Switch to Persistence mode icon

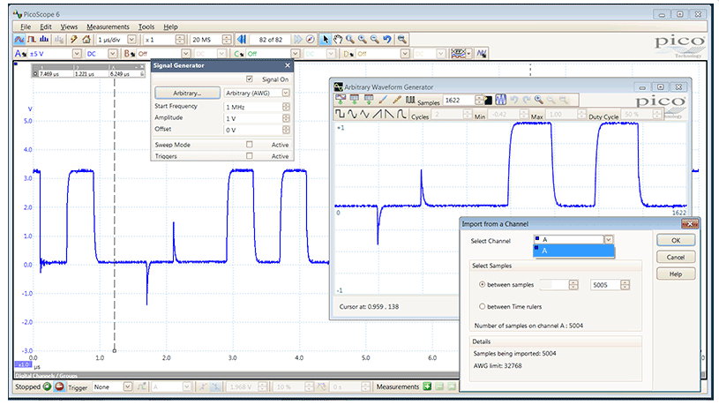(x=32, y=40)
